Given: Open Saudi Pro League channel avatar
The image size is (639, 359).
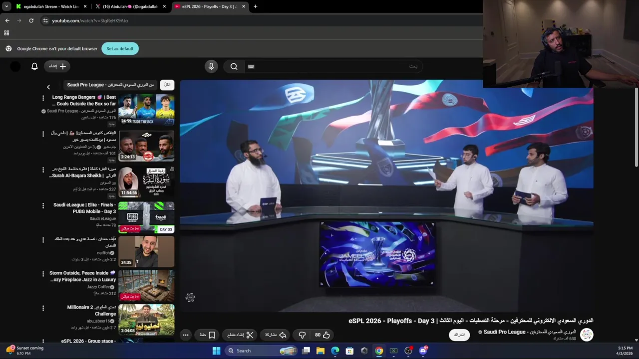Looking at the screenshot, I should (x=587, y=335).
